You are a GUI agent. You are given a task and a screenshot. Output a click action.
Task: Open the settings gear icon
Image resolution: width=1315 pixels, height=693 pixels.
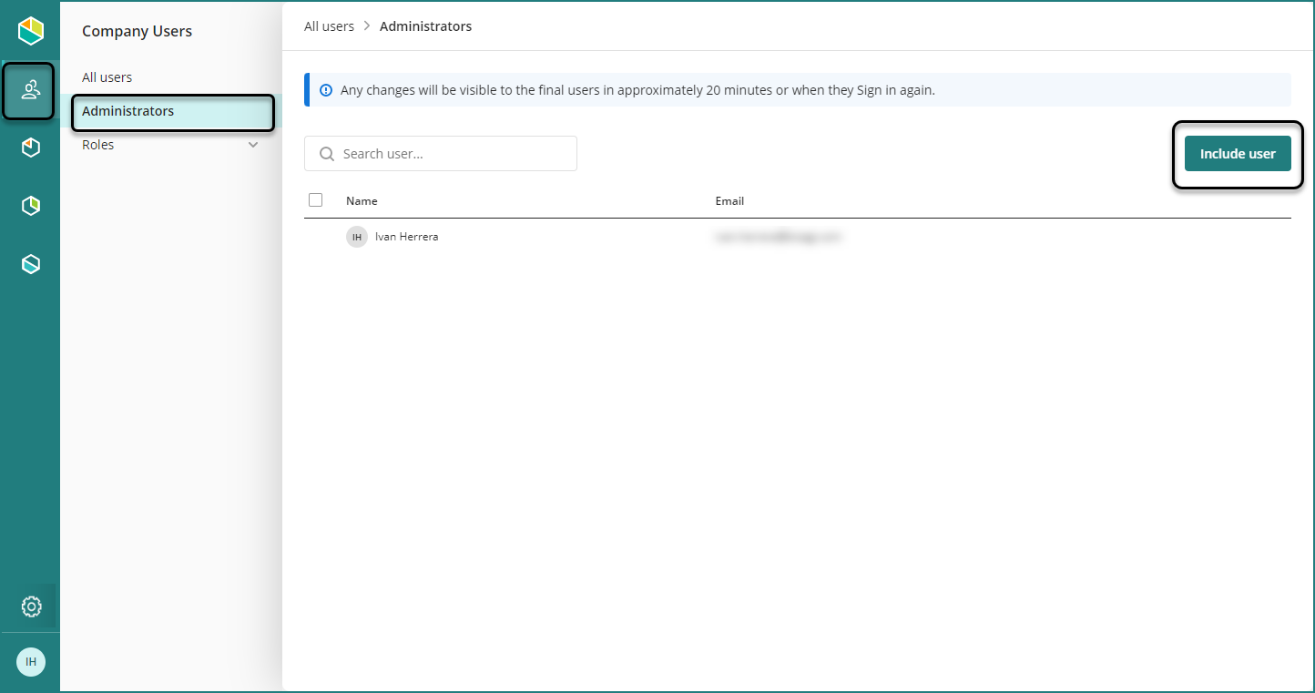pyautogui.click(x=31, y=606)
